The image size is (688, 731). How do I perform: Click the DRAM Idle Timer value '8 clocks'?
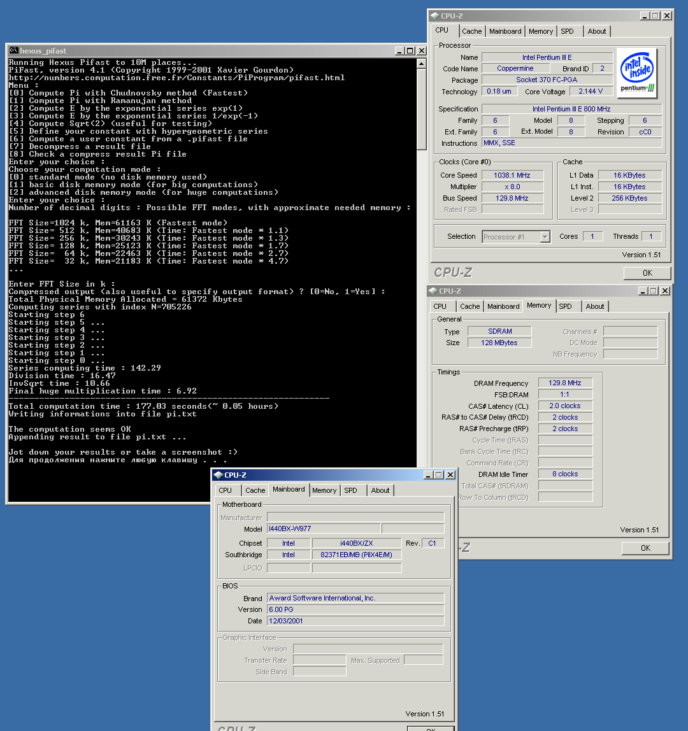pos(565,474)
